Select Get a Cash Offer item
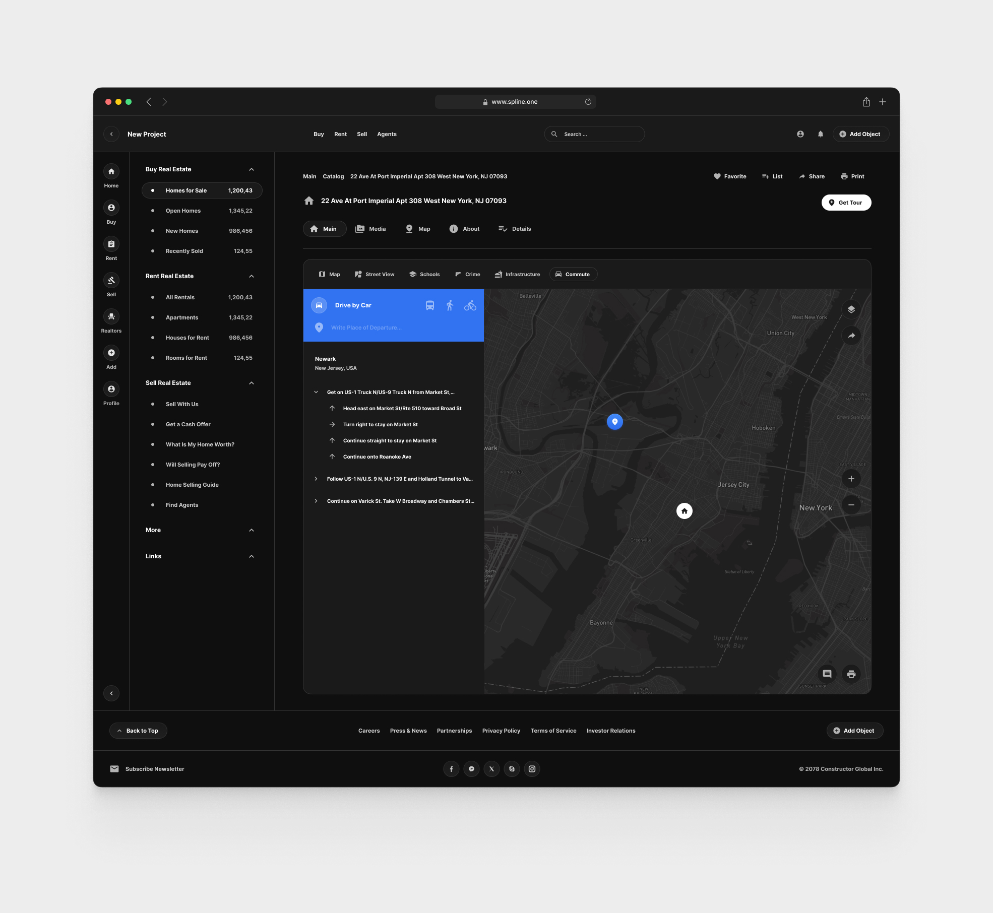The width and height of the screenshot is (993, 913). tap(202, 424)
